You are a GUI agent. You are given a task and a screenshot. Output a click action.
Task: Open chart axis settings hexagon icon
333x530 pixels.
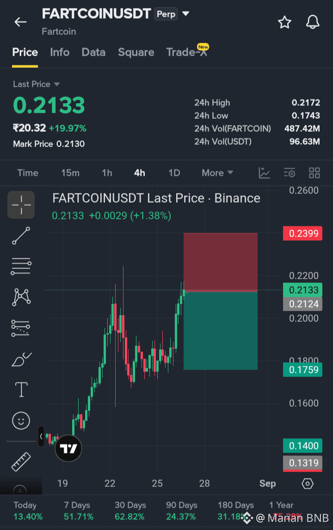tap(308, 484)
